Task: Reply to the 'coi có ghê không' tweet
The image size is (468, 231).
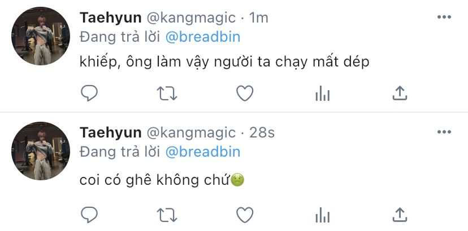Action: click(89, 215)
